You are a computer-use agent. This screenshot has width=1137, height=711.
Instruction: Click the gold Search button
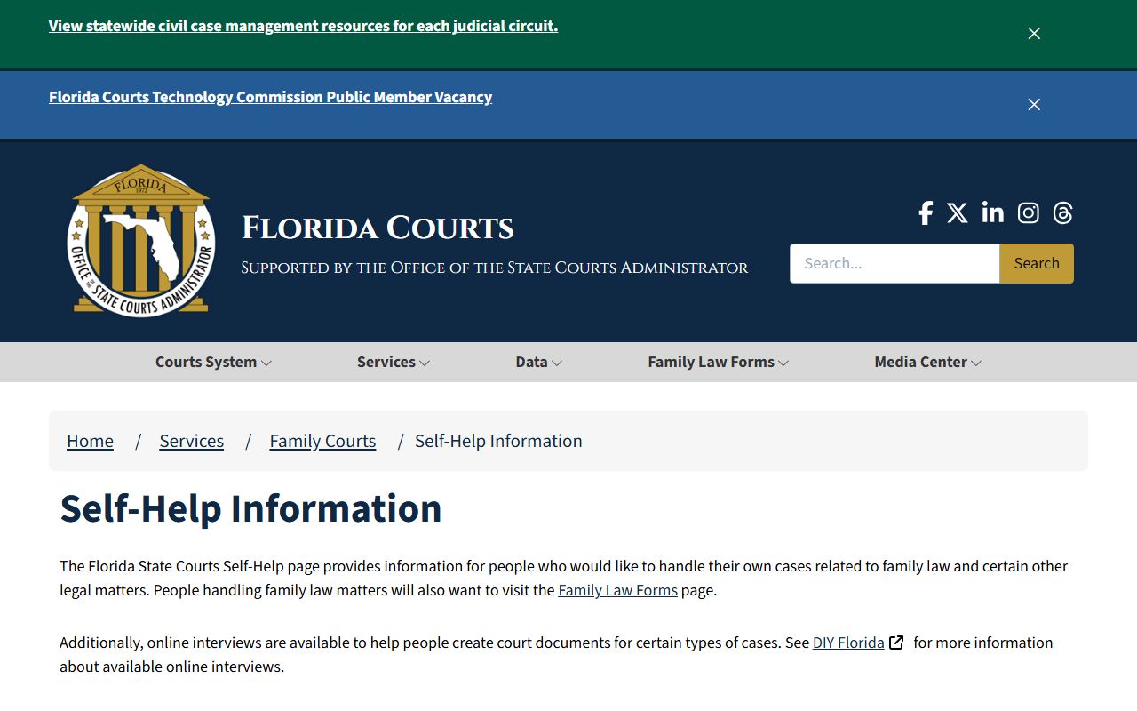click(1037, 263)
